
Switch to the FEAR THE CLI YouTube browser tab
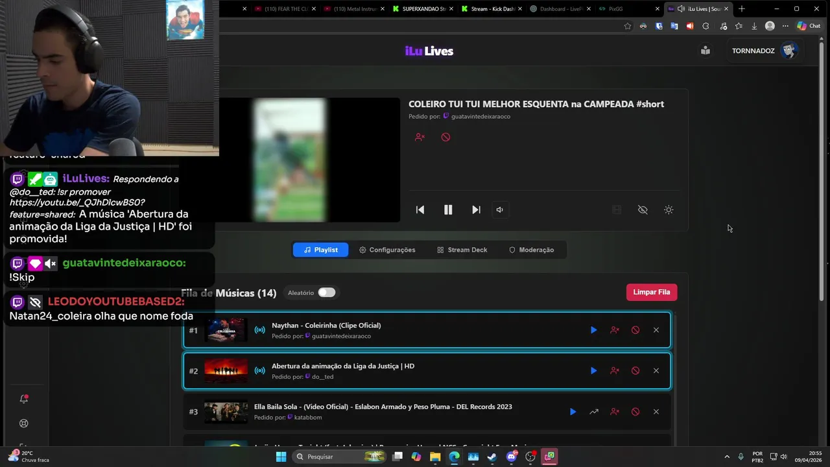coord(285,9)
